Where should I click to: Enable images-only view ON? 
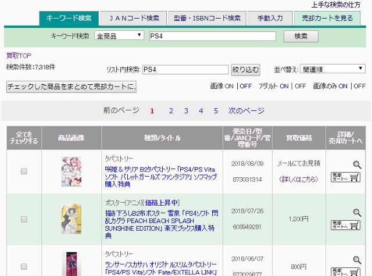[x=343, y=86]
